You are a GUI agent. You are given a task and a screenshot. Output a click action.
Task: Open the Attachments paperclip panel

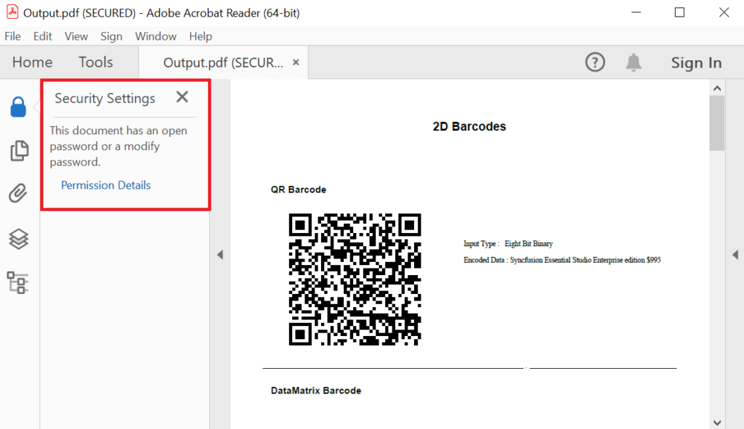19,193
